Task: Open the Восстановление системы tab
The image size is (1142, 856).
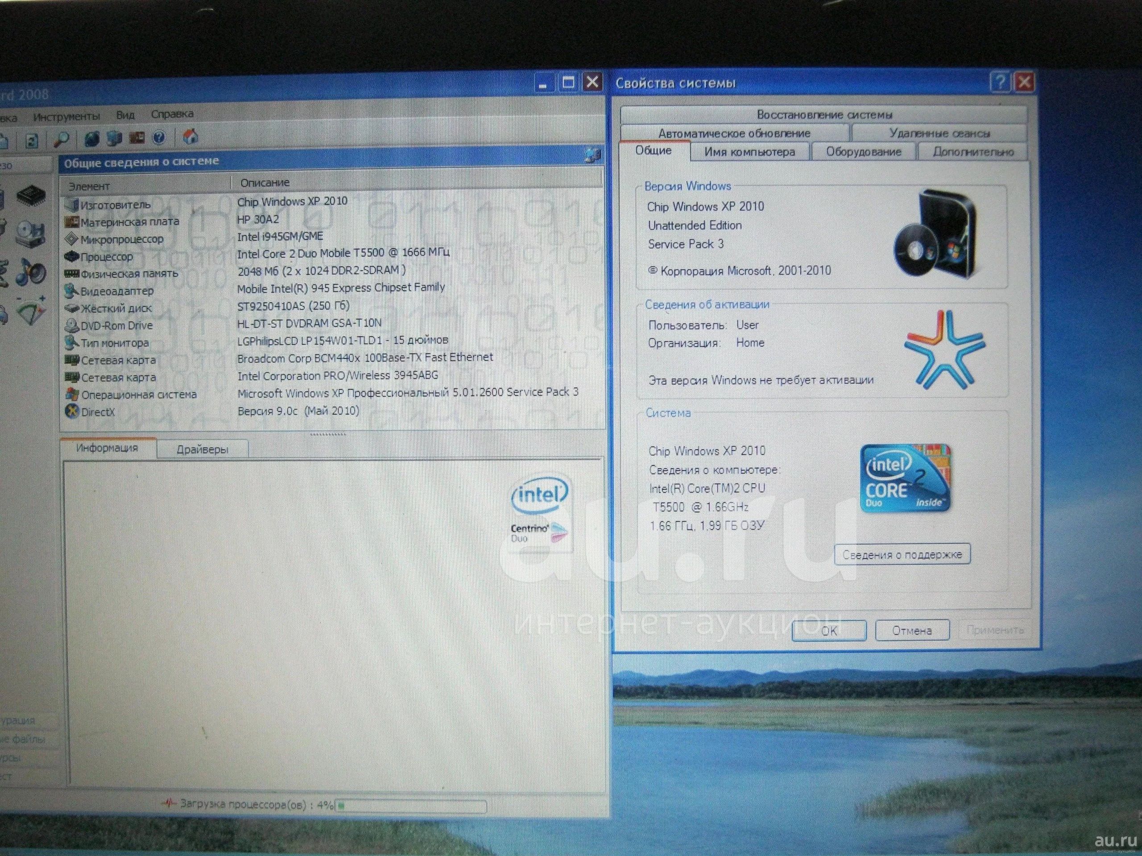Action: pos(824,115)
